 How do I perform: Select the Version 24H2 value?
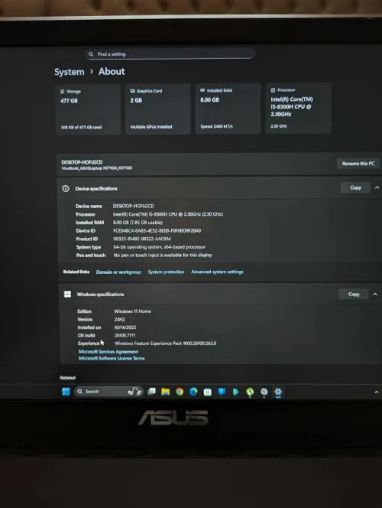[119, 320]
